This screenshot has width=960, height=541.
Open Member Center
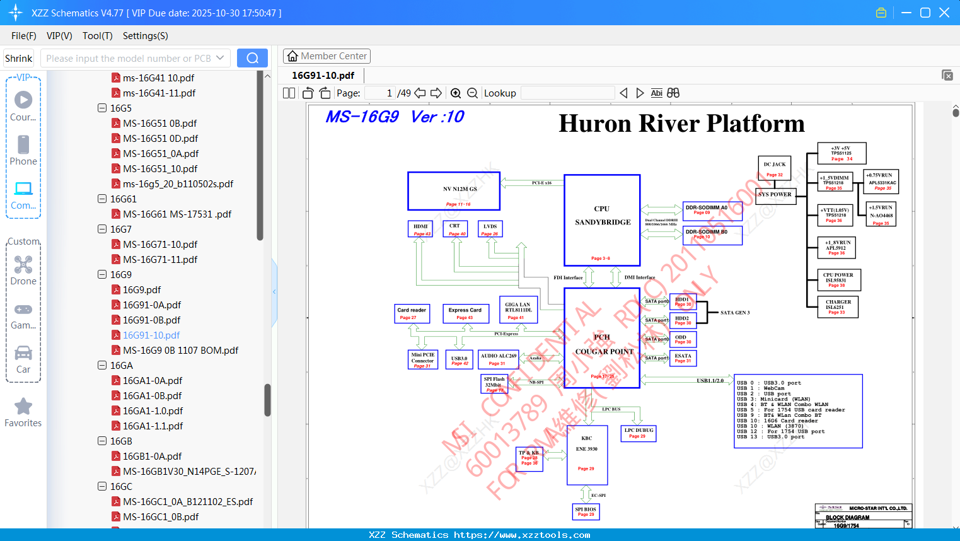(x=327, y=56)
